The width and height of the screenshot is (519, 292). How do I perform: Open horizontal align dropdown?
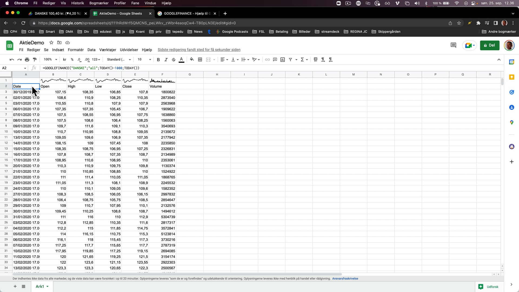[x=224, y=59]
